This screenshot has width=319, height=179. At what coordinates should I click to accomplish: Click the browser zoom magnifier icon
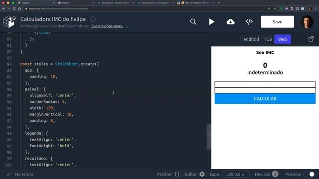pyautogui.click(x=269, y=9)
